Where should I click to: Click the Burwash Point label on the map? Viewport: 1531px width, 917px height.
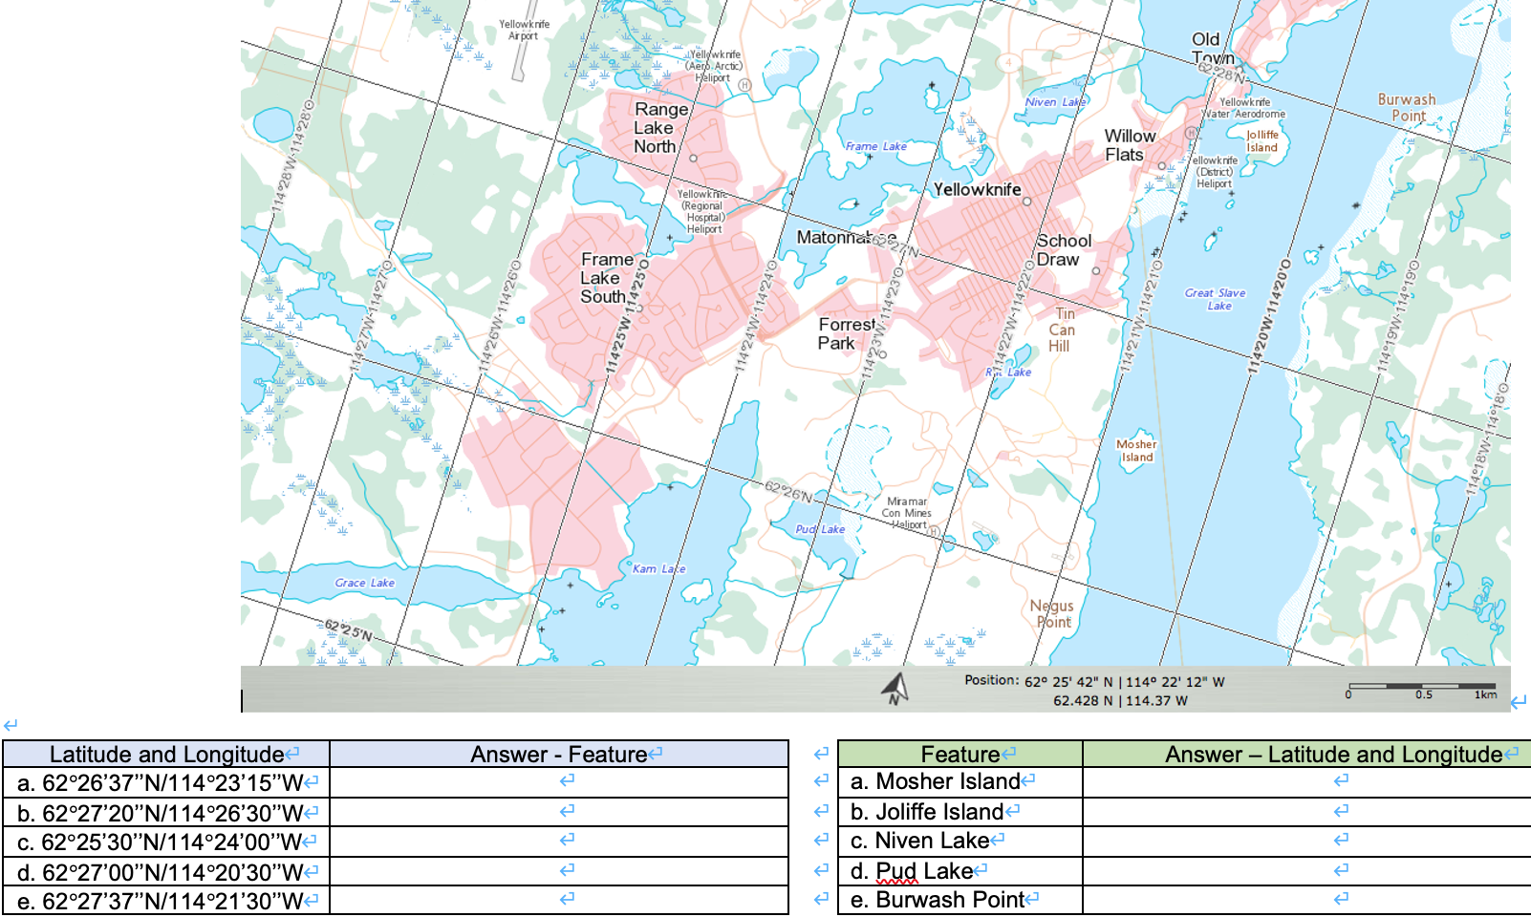(x=1406, y=106)
